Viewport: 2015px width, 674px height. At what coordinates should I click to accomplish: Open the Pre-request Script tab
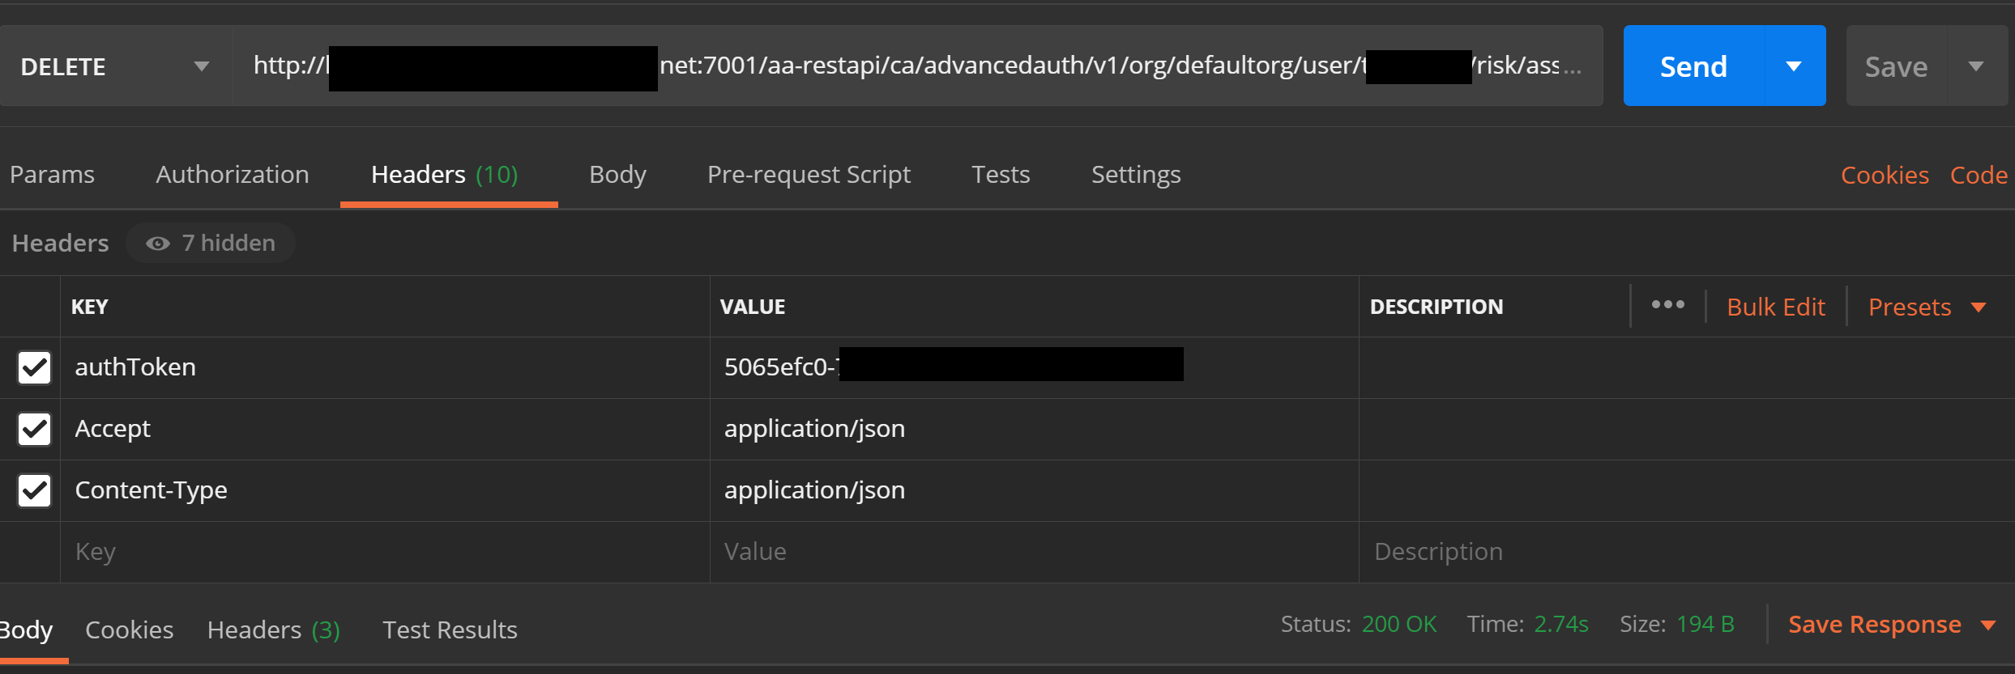[809, 175]
